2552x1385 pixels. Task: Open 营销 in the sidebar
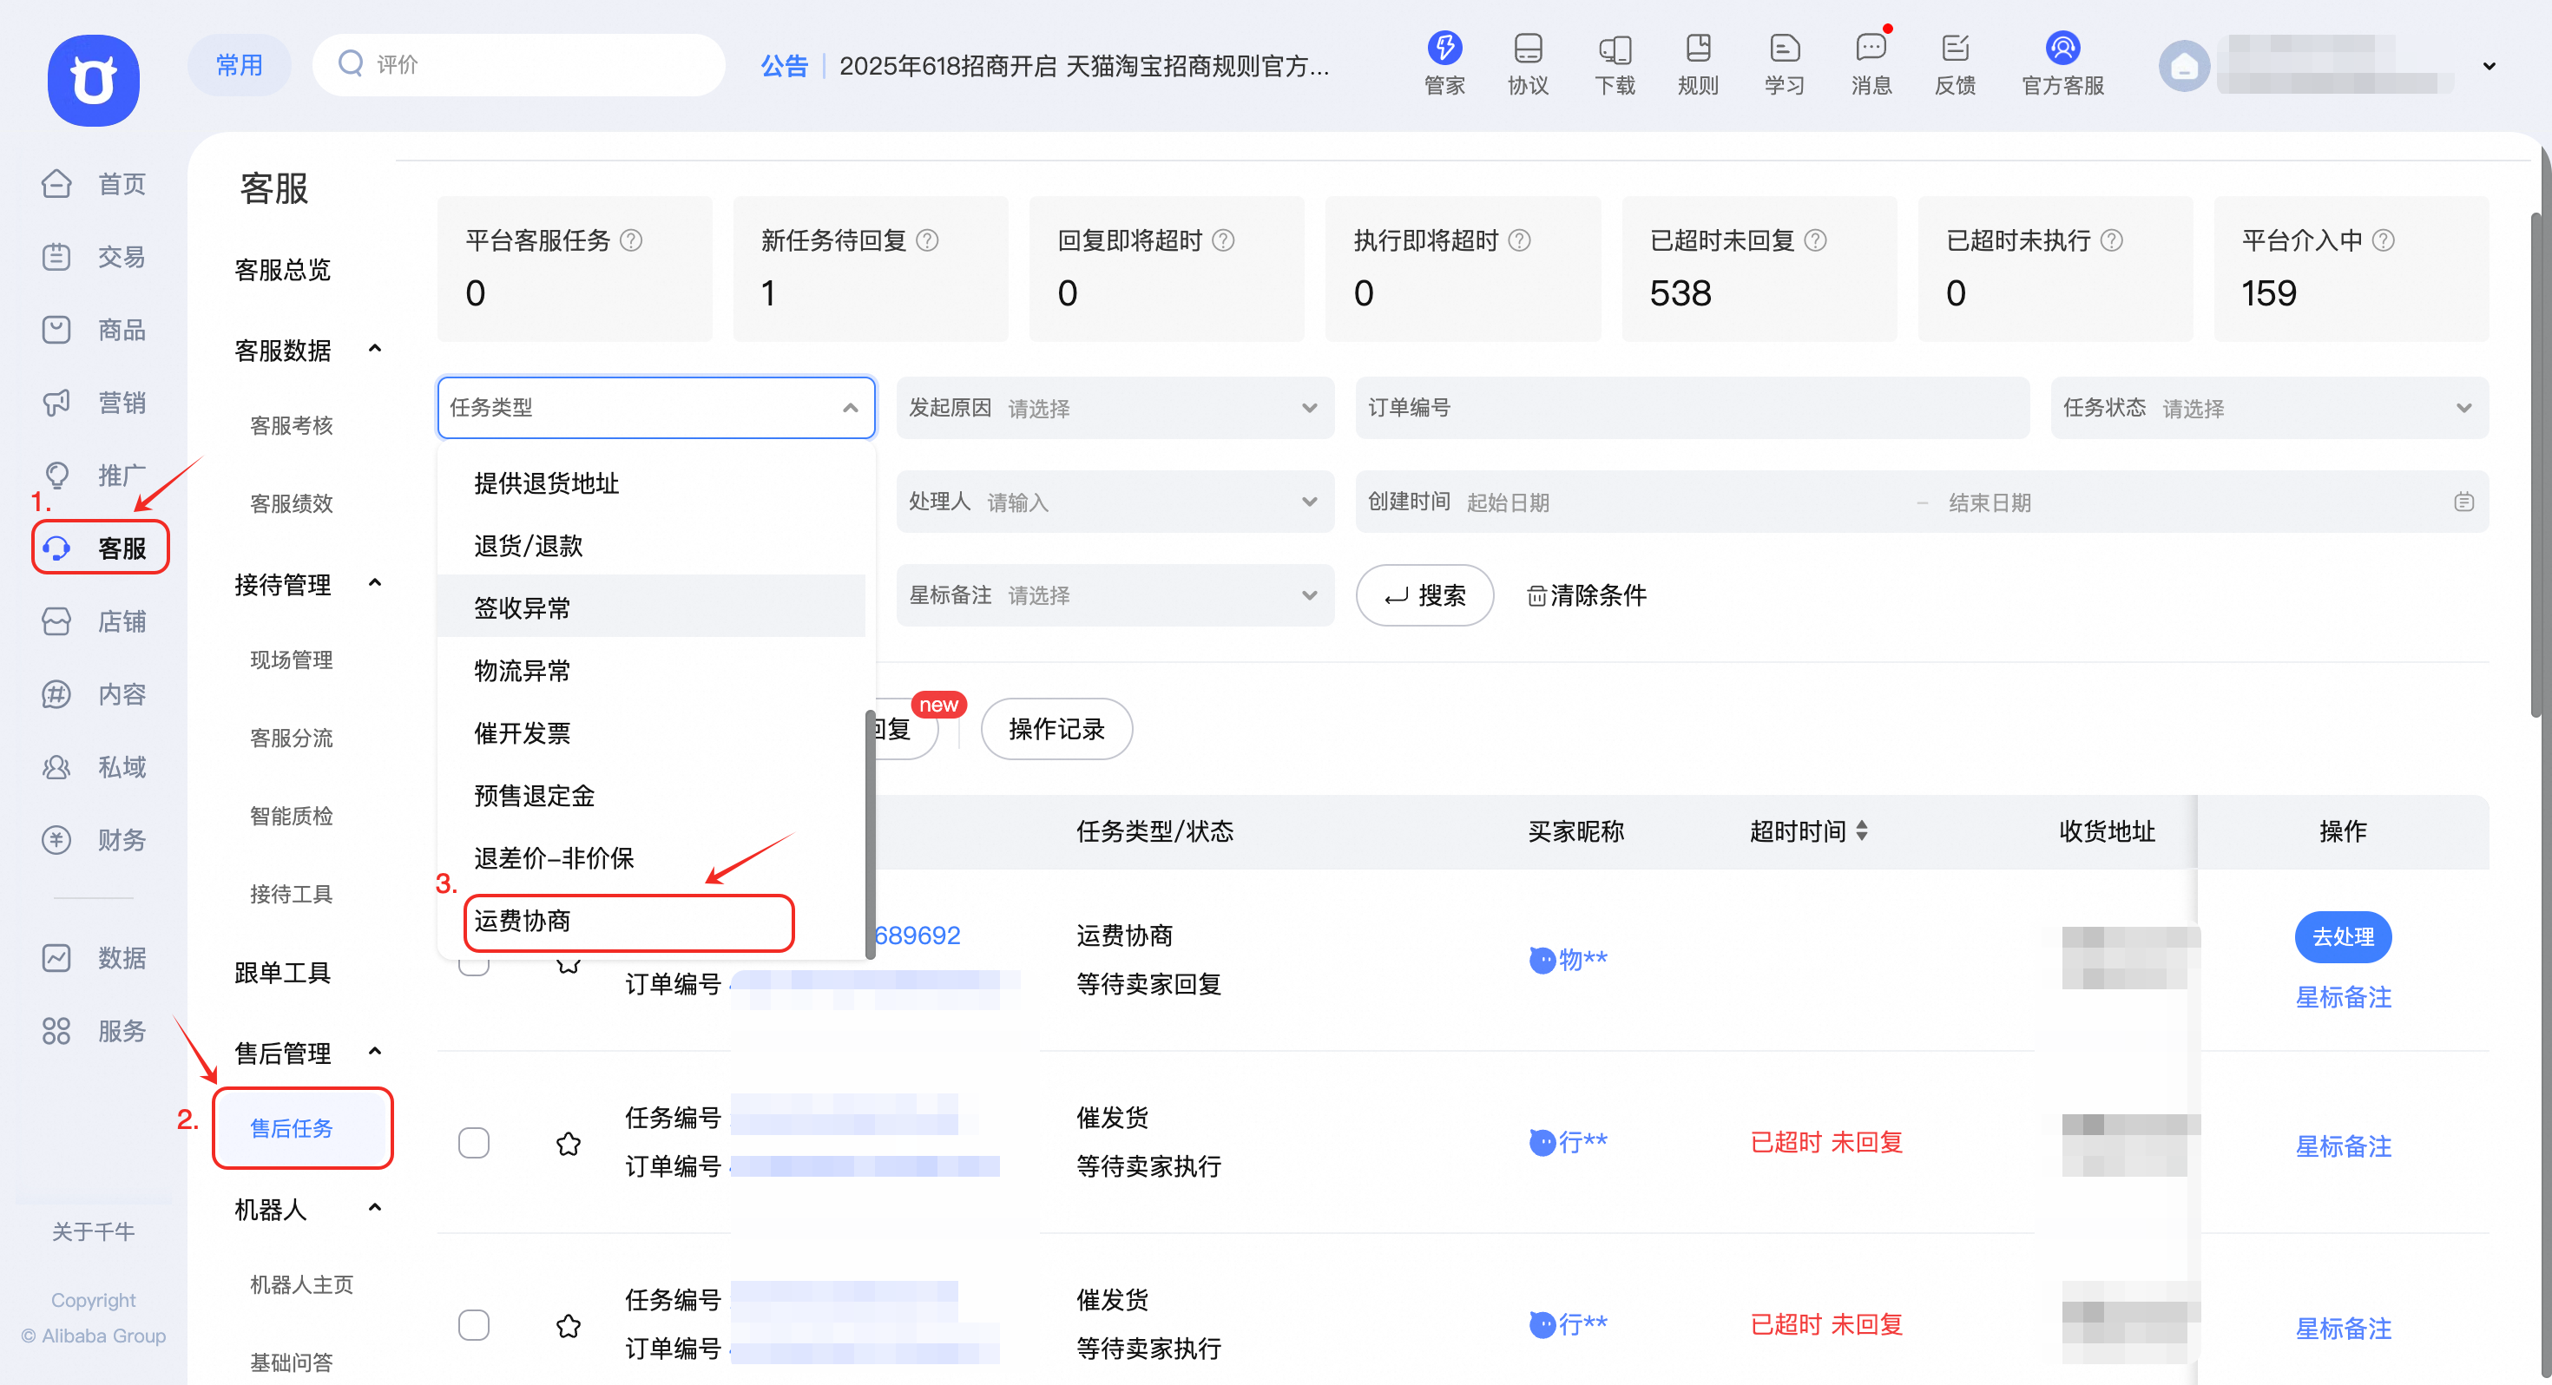[94, 403]
